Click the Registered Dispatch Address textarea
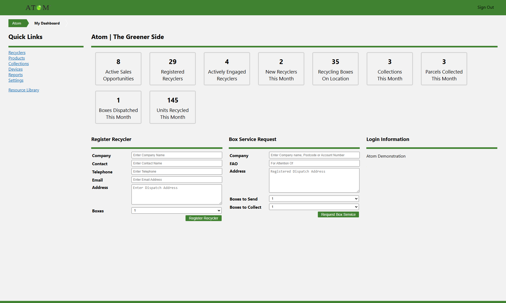Image resolution: width=506 pixels, height=303 pixels. 314,180
